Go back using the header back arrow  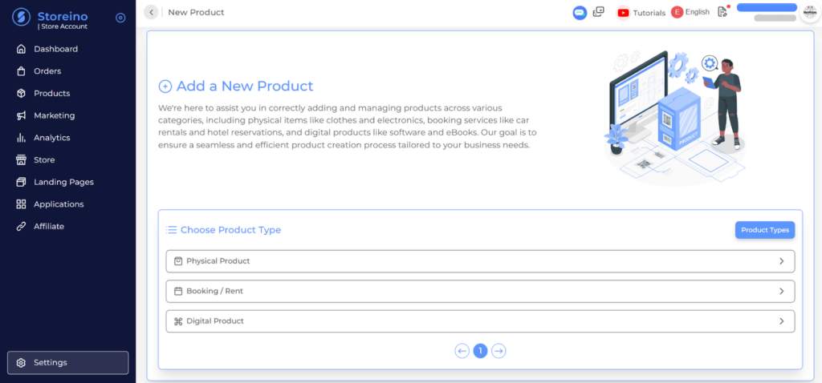[151, 12]
